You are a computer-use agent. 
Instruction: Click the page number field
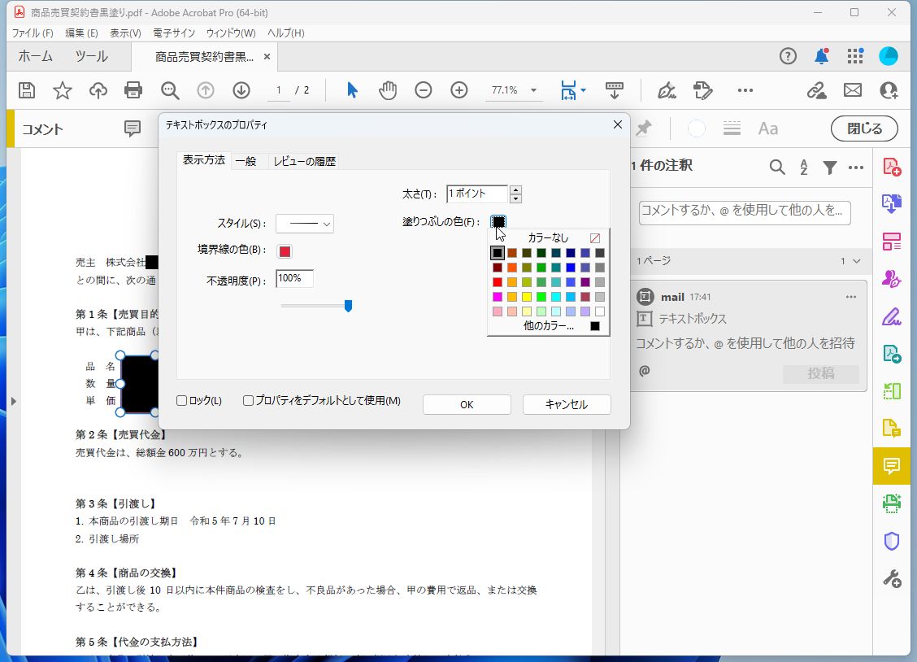pyautogui.click(x=279, y=90)
